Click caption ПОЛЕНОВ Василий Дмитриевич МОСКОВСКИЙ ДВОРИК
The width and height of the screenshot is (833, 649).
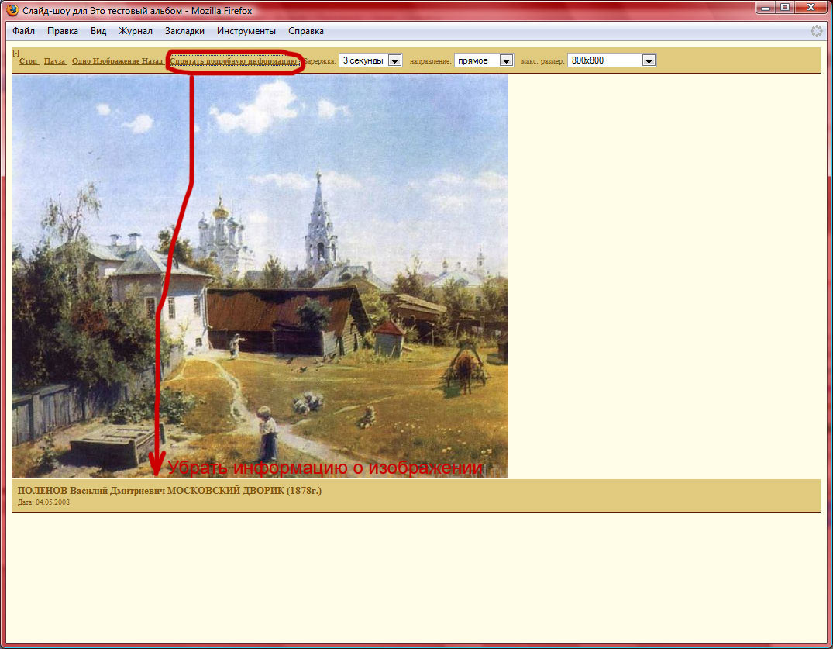click(170, 491)
